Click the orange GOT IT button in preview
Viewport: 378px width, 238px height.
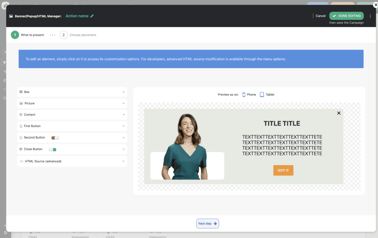pyautogui.click(x=283, y=170)
